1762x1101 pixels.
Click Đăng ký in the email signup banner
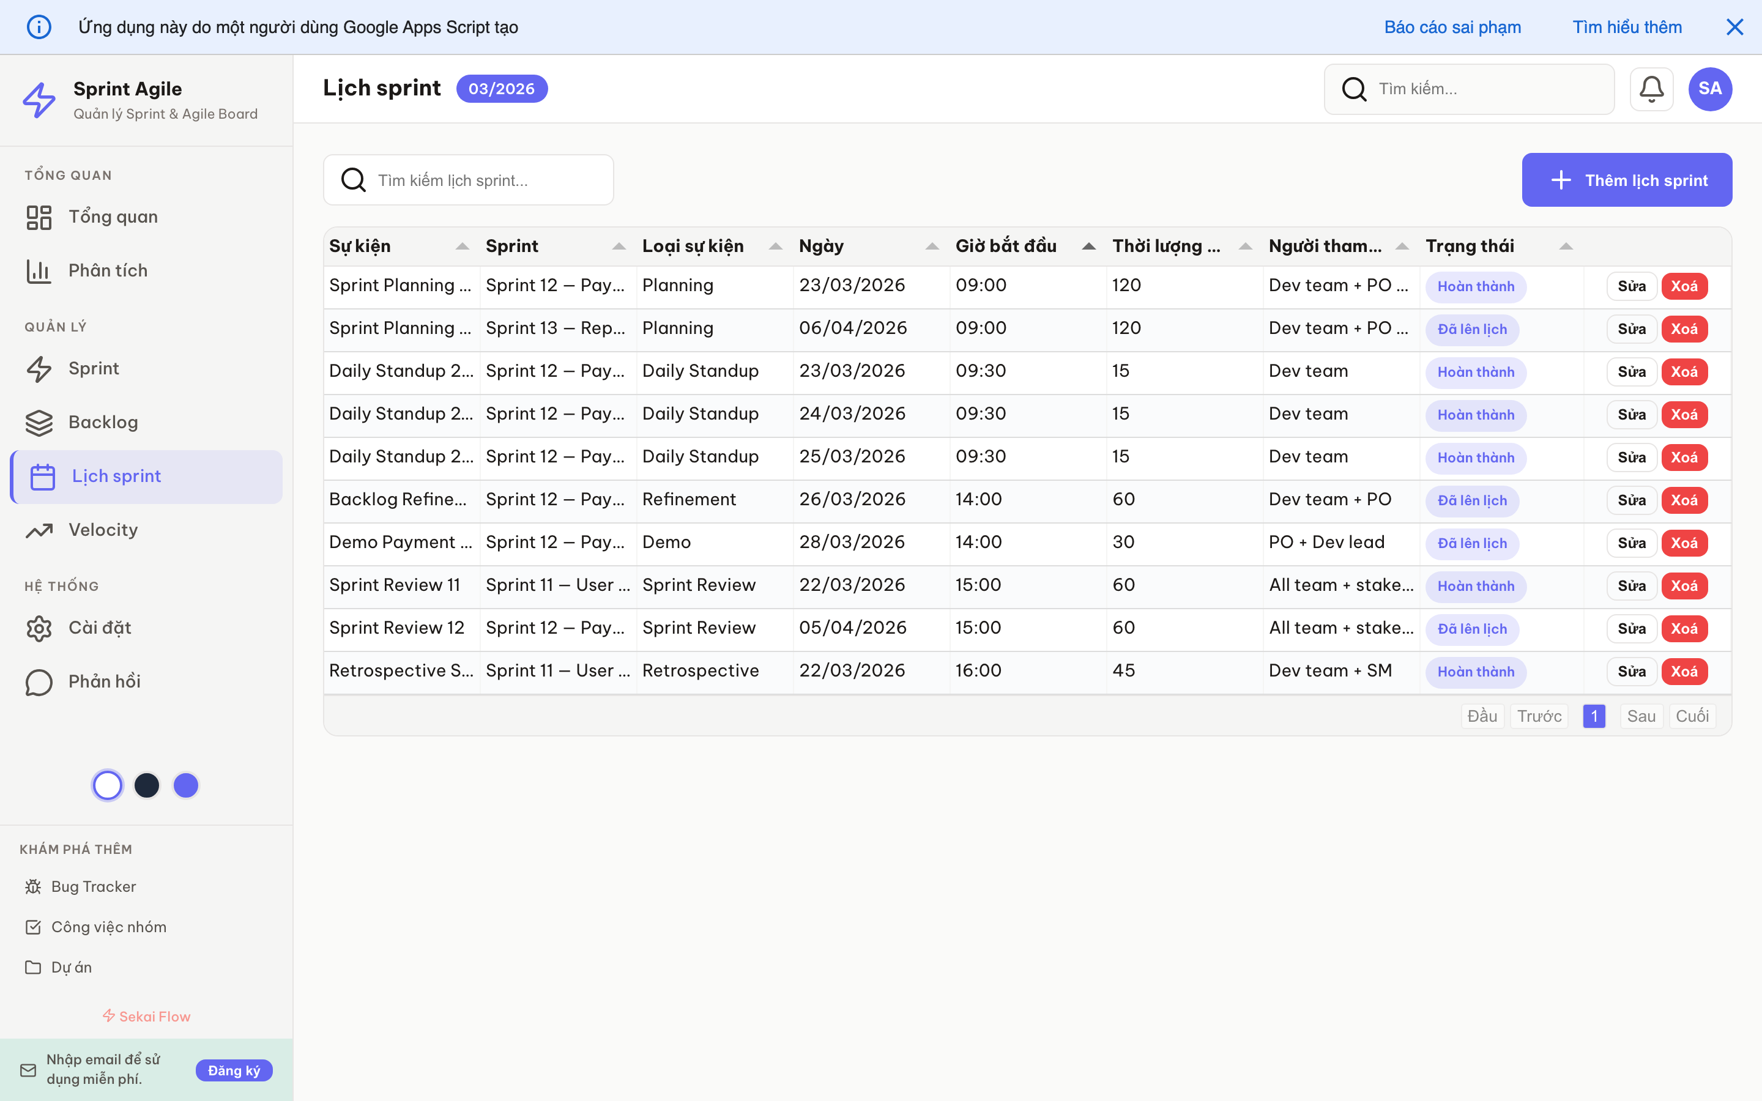[234, 1070]
